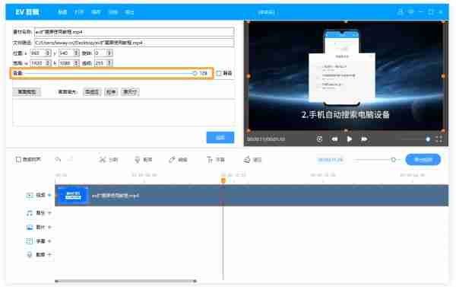The height and width of the screenshot is (287, 456).
Task: Click the eraser clear tool icon
Action: coord(247,160)
